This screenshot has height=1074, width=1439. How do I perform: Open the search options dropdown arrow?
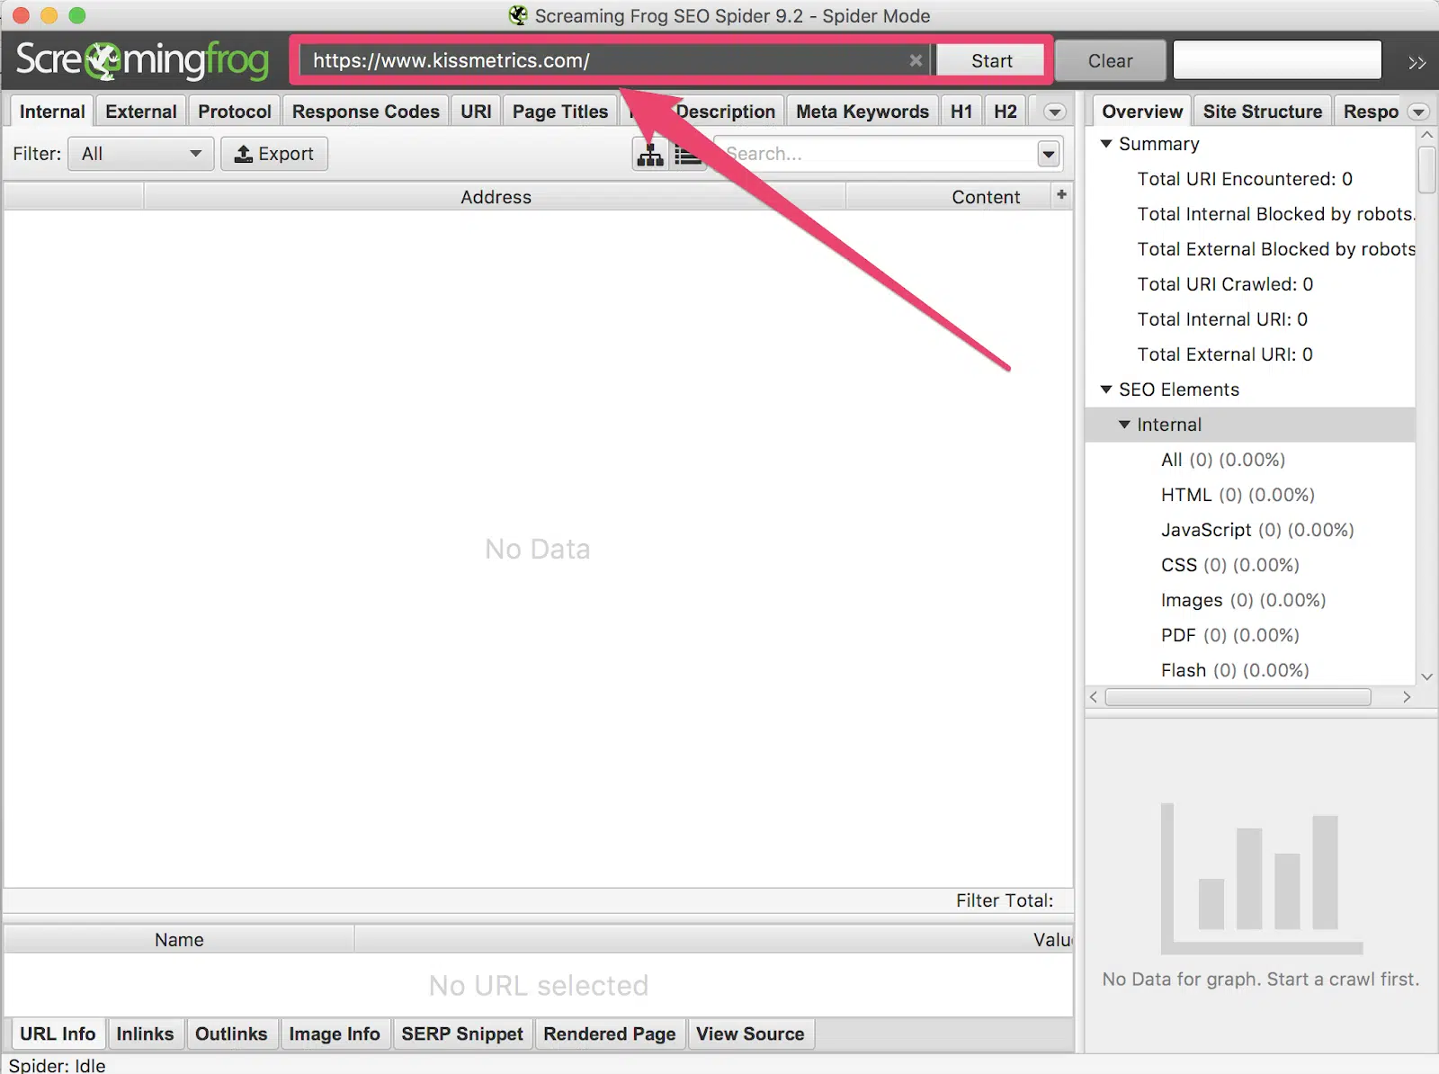coord(1049,154)
